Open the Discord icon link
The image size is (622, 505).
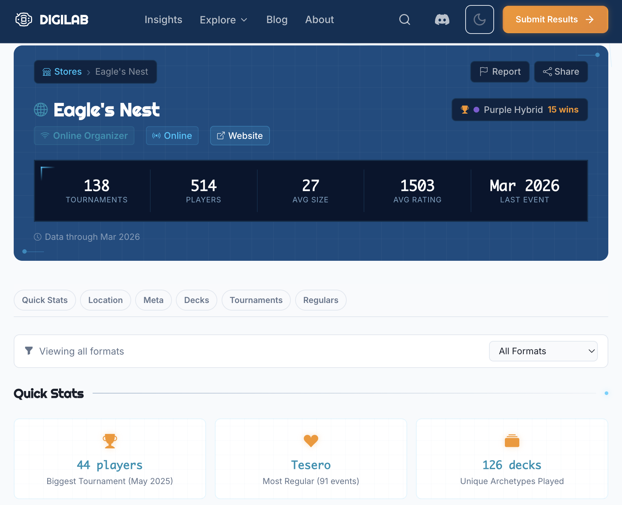(x=442, y=19)
